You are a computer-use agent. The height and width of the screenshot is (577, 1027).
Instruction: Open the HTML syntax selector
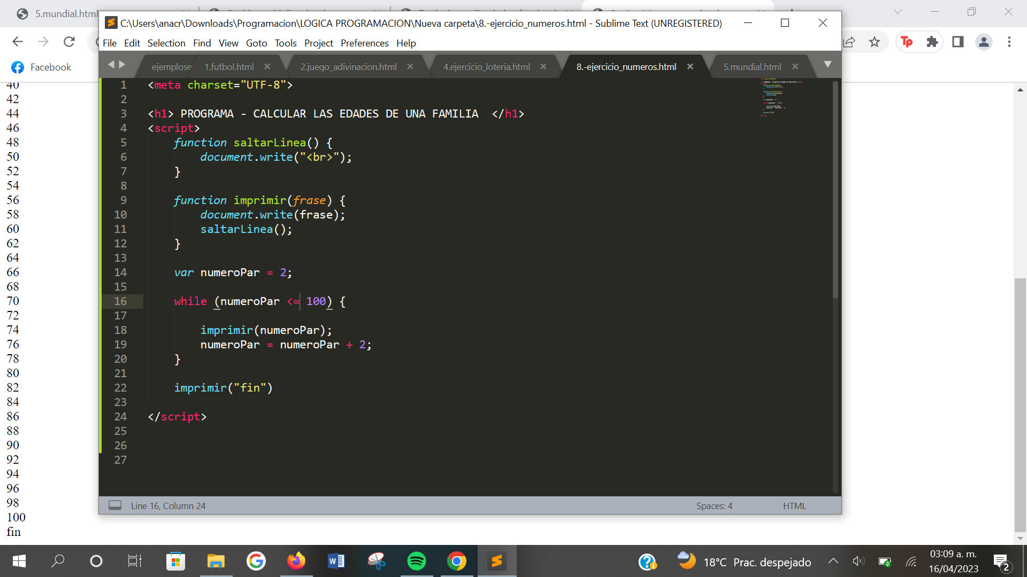794,506
